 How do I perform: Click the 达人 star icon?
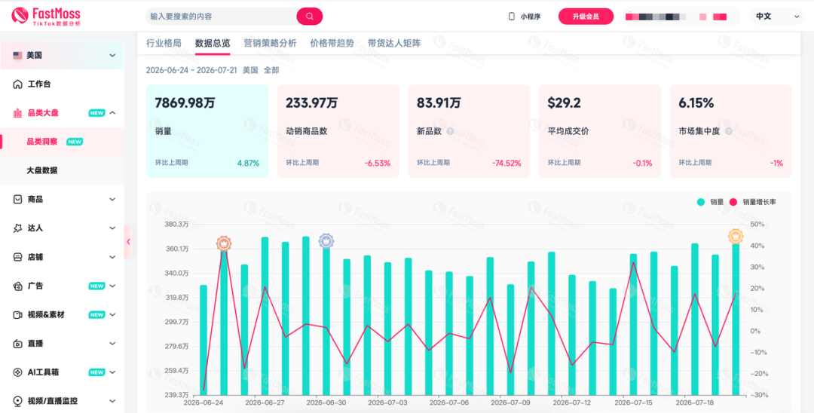click(x=17, y=228)
